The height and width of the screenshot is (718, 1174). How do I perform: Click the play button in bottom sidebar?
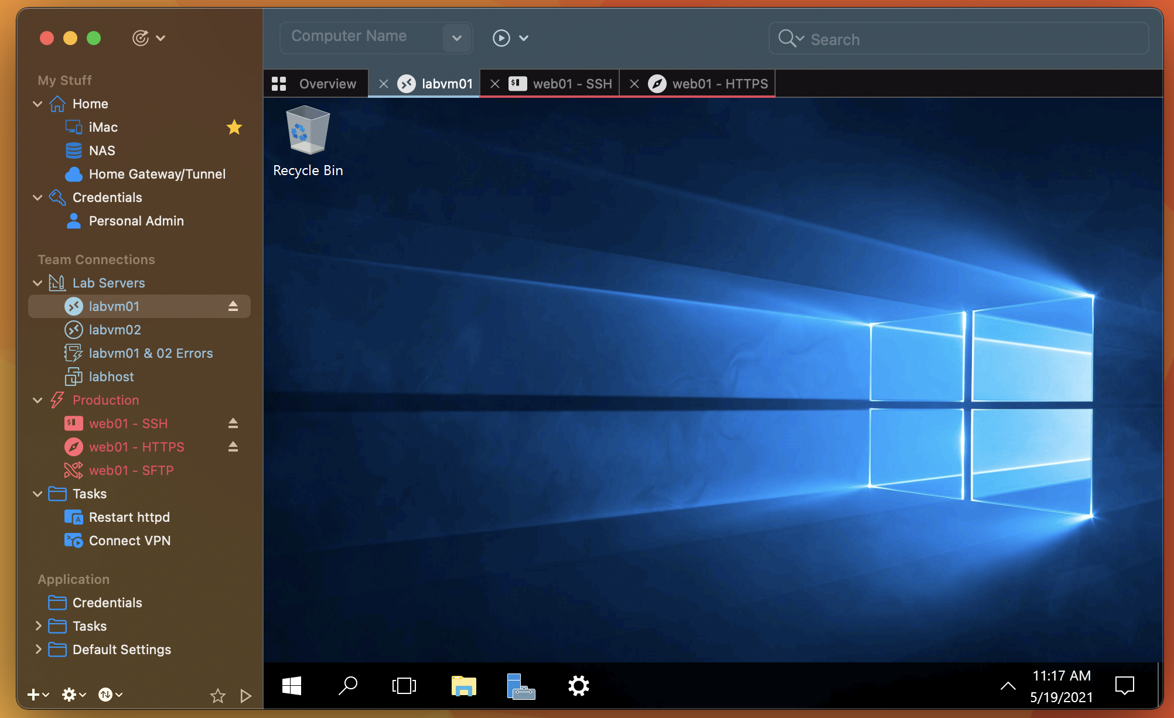pos(245,695)
